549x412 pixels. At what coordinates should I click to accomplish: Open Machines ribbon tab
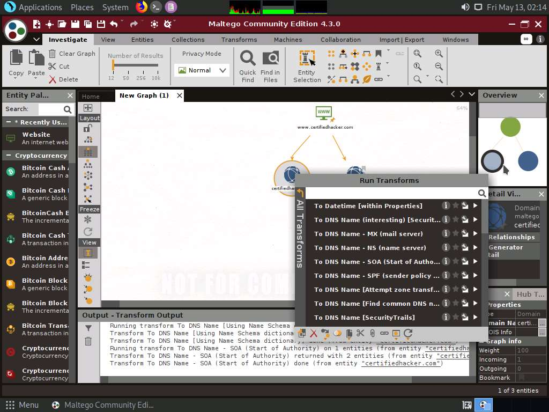(x=288, y=40)
